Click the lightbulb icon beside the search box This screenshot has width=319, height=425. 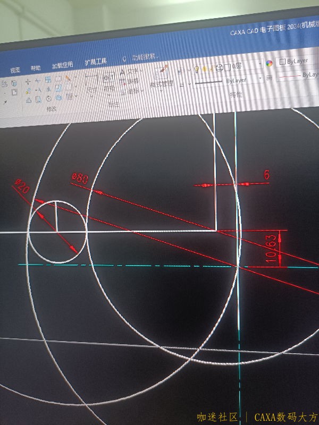pos(124,59)
